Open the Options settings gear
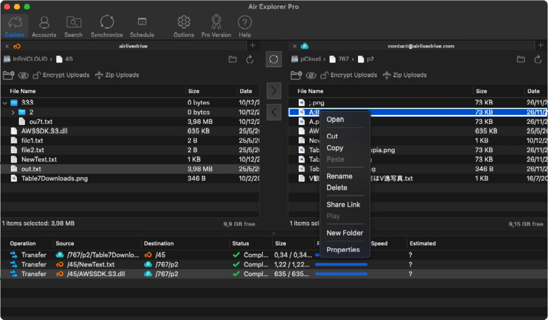This screenshot has width=548, height=320. (183, 25)
